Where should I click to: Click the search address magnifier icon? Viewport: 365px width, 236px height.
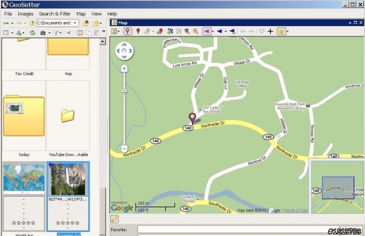point(187,31)
